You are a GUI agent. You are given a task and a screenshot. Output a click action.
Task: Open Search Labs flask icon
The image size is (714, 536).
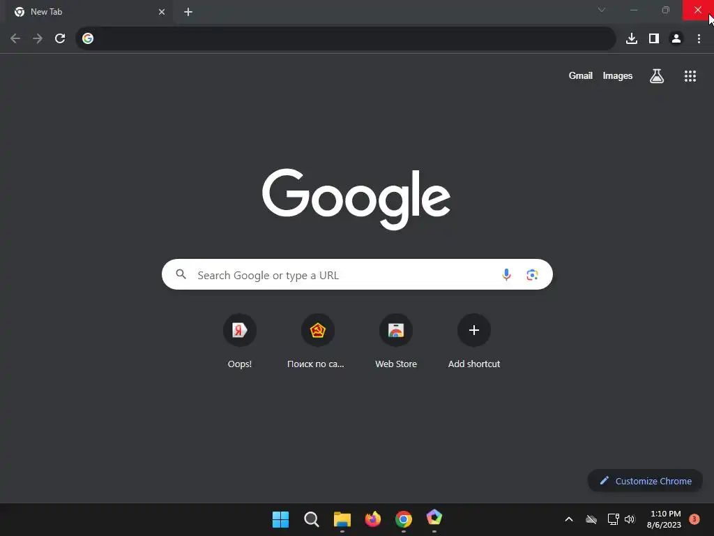(x=657, y=75)
